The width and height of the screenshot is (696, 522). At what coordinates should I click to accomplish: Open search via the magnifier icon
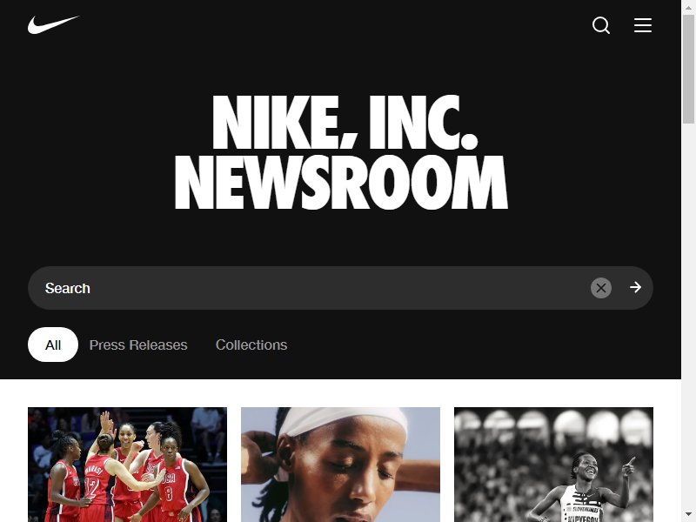[601, 25]
